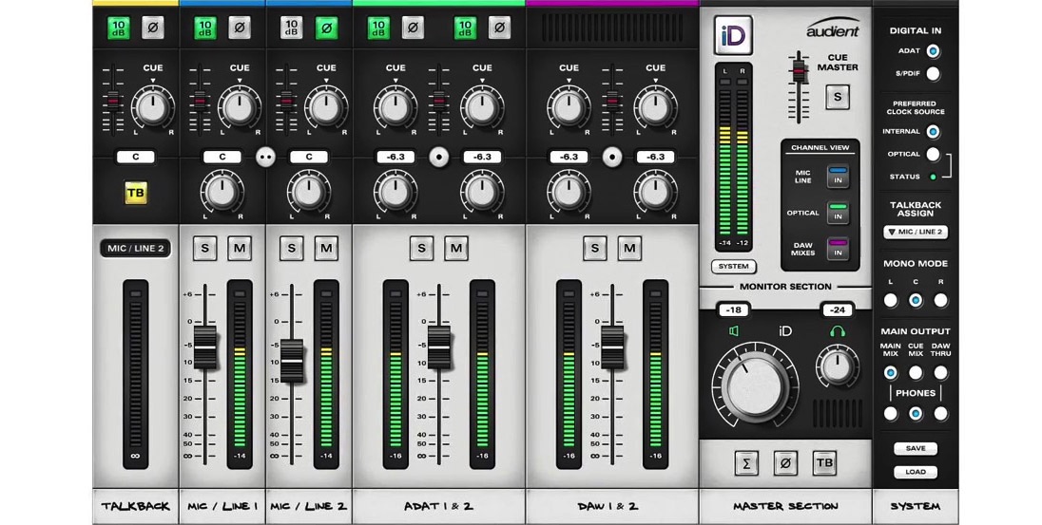Toggle stereo link between Mic/Line 1 and 2

pos(265,158)
